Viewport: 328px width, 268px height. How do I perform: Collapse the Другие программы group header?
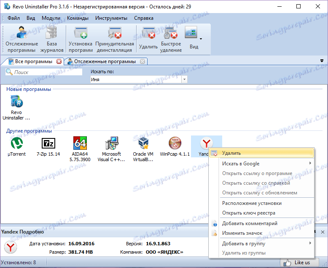pyautogui.click(x=29, y=131)
